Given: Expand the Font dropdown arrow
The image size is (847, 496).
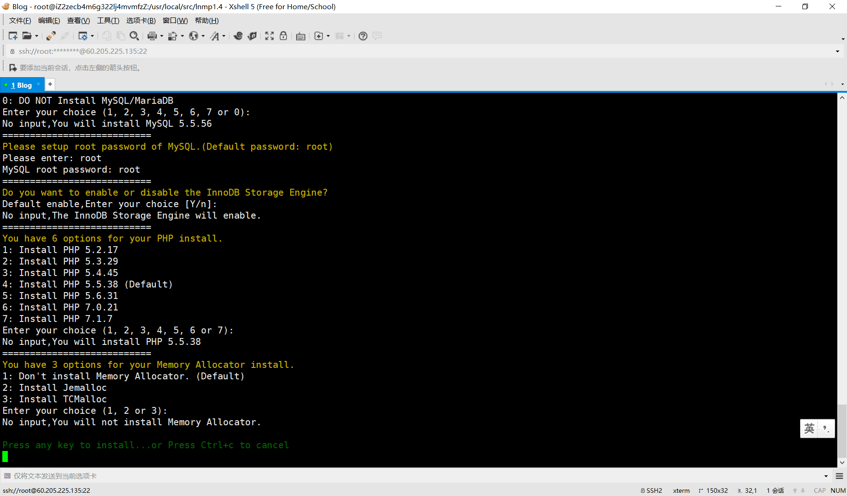Looking at the screenshot, I should (x=224, y=36).
